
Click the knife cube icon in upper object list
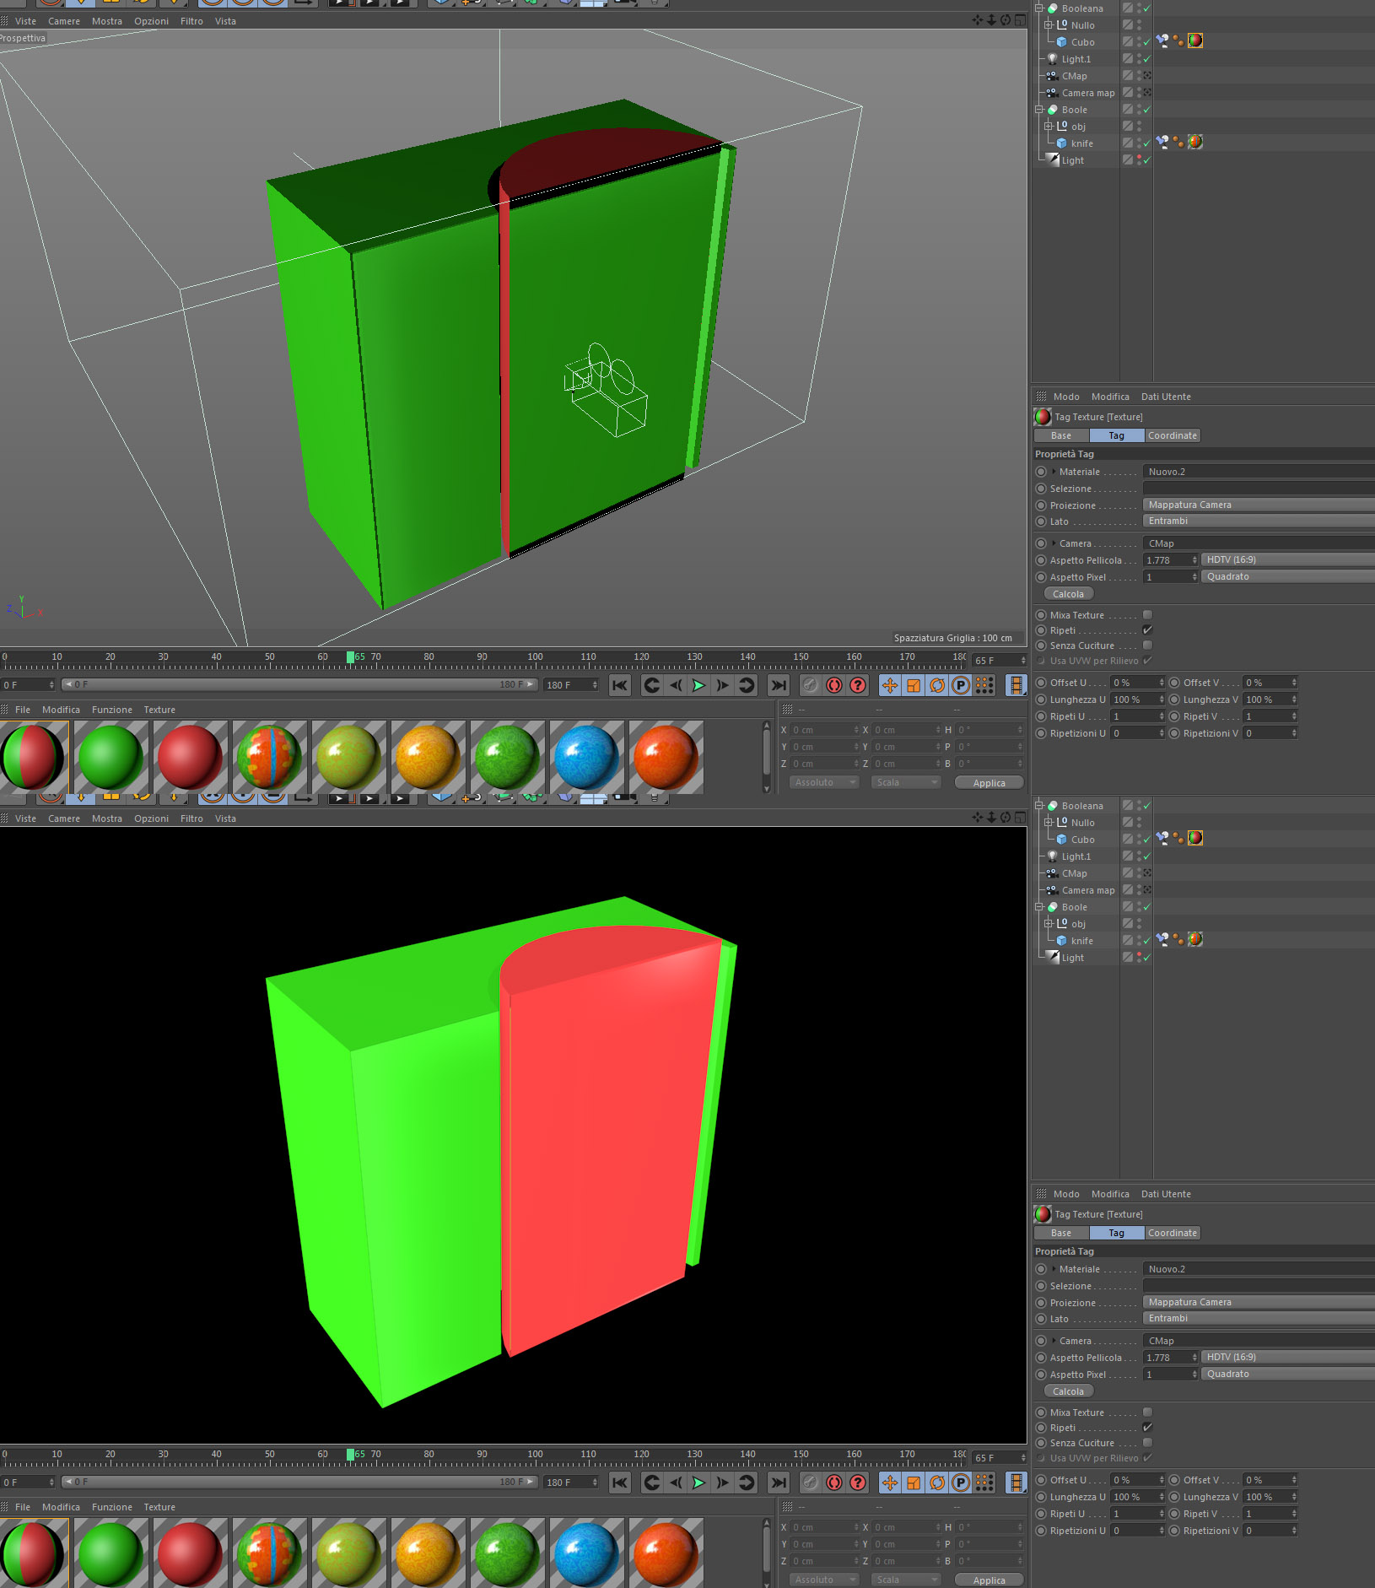tap(1061, 143)
